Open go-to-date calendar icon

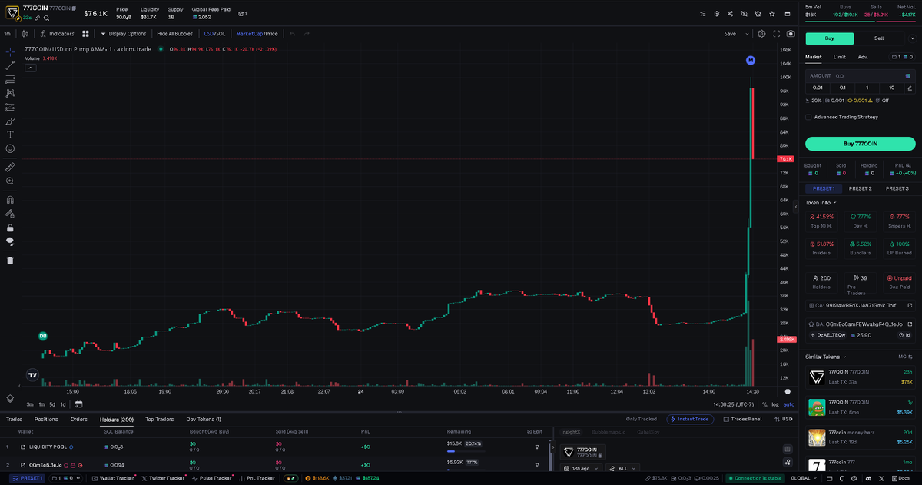pyautogui.click(x=78, y=404)
